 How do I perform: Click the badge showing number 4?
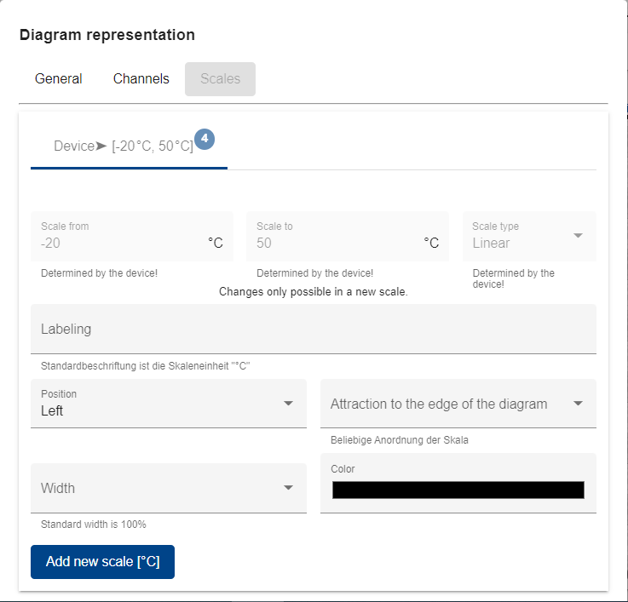pyautogui.click(x=205, y=139)
